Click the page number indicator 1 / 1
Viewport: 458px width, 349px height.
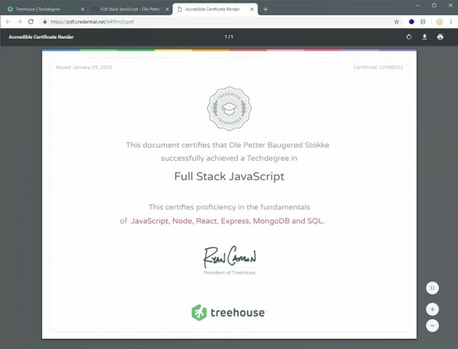click(x=229, y=37)
